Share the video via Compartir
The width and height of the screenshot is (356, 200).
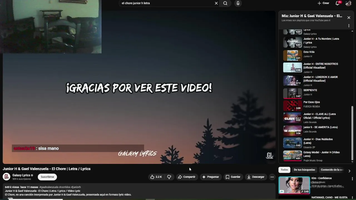pos(187,177)
